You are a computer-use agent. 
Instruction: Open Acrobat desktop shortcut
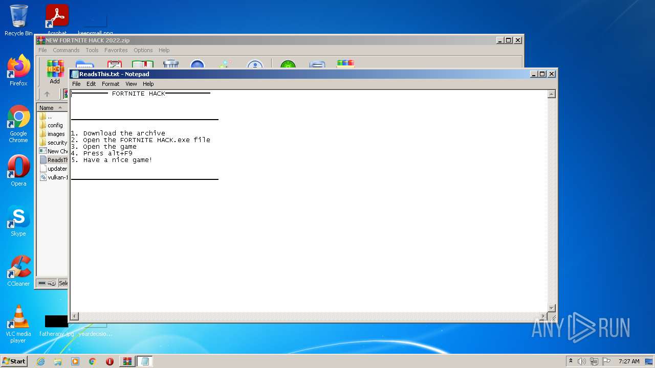pyautogui.click(x=57, y=20)
